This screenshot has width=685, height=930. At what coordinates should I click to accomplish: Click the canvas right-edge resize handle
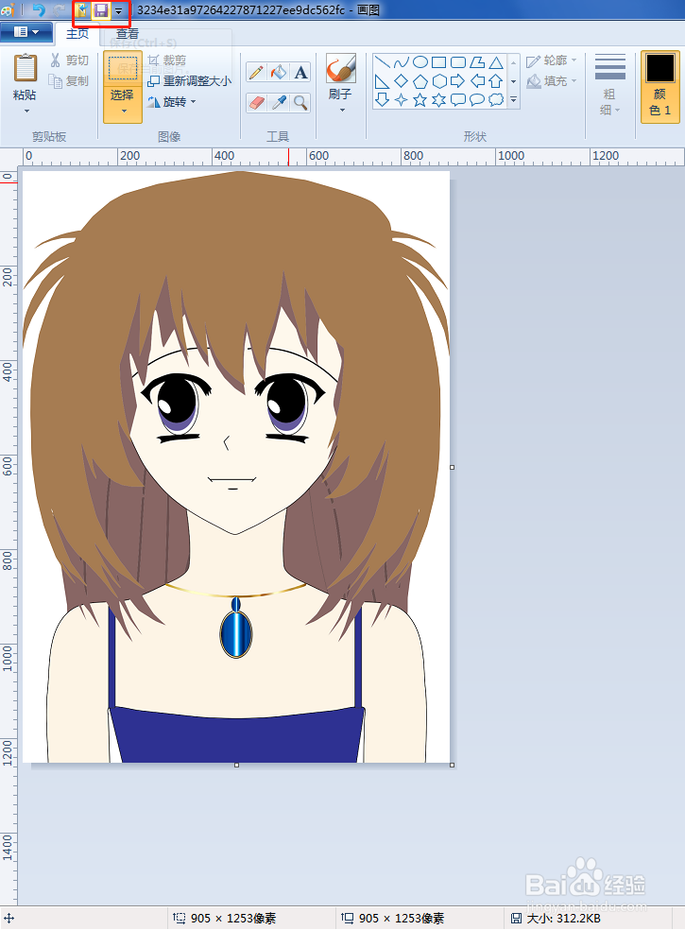point(452,468)
